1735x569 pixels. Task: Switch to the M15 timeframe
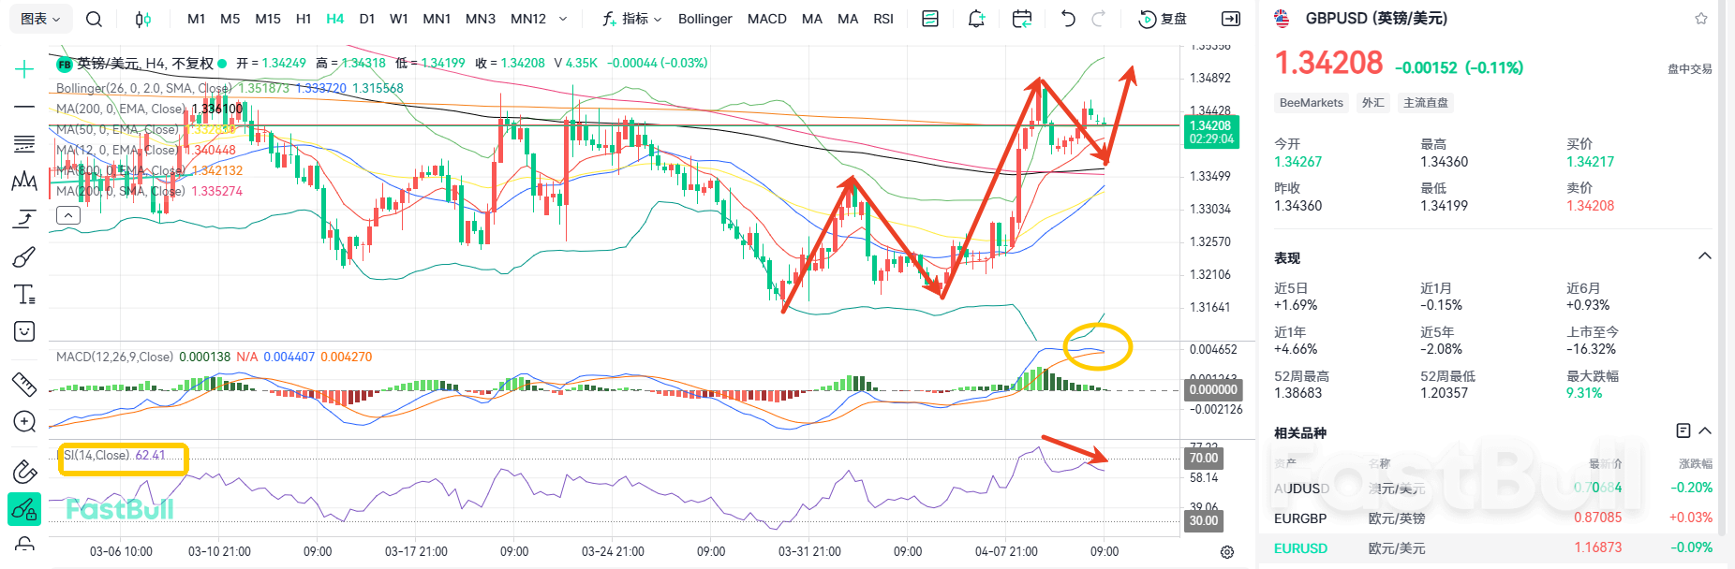pos(268,19)
